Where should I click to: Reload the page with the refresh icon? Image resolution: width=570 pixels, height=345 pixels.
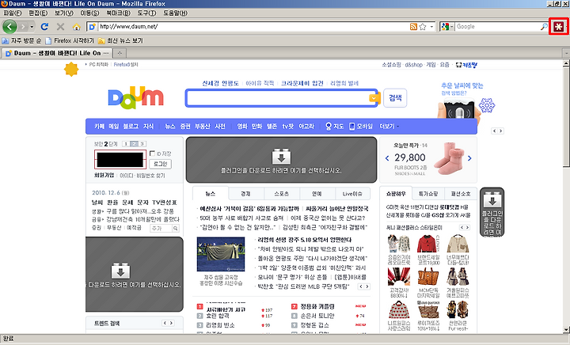[44, 27]
